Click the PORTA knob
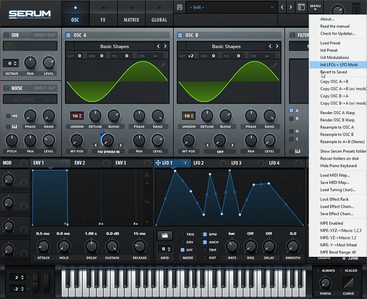Screen dimensions: 367x299 point(325,283)
